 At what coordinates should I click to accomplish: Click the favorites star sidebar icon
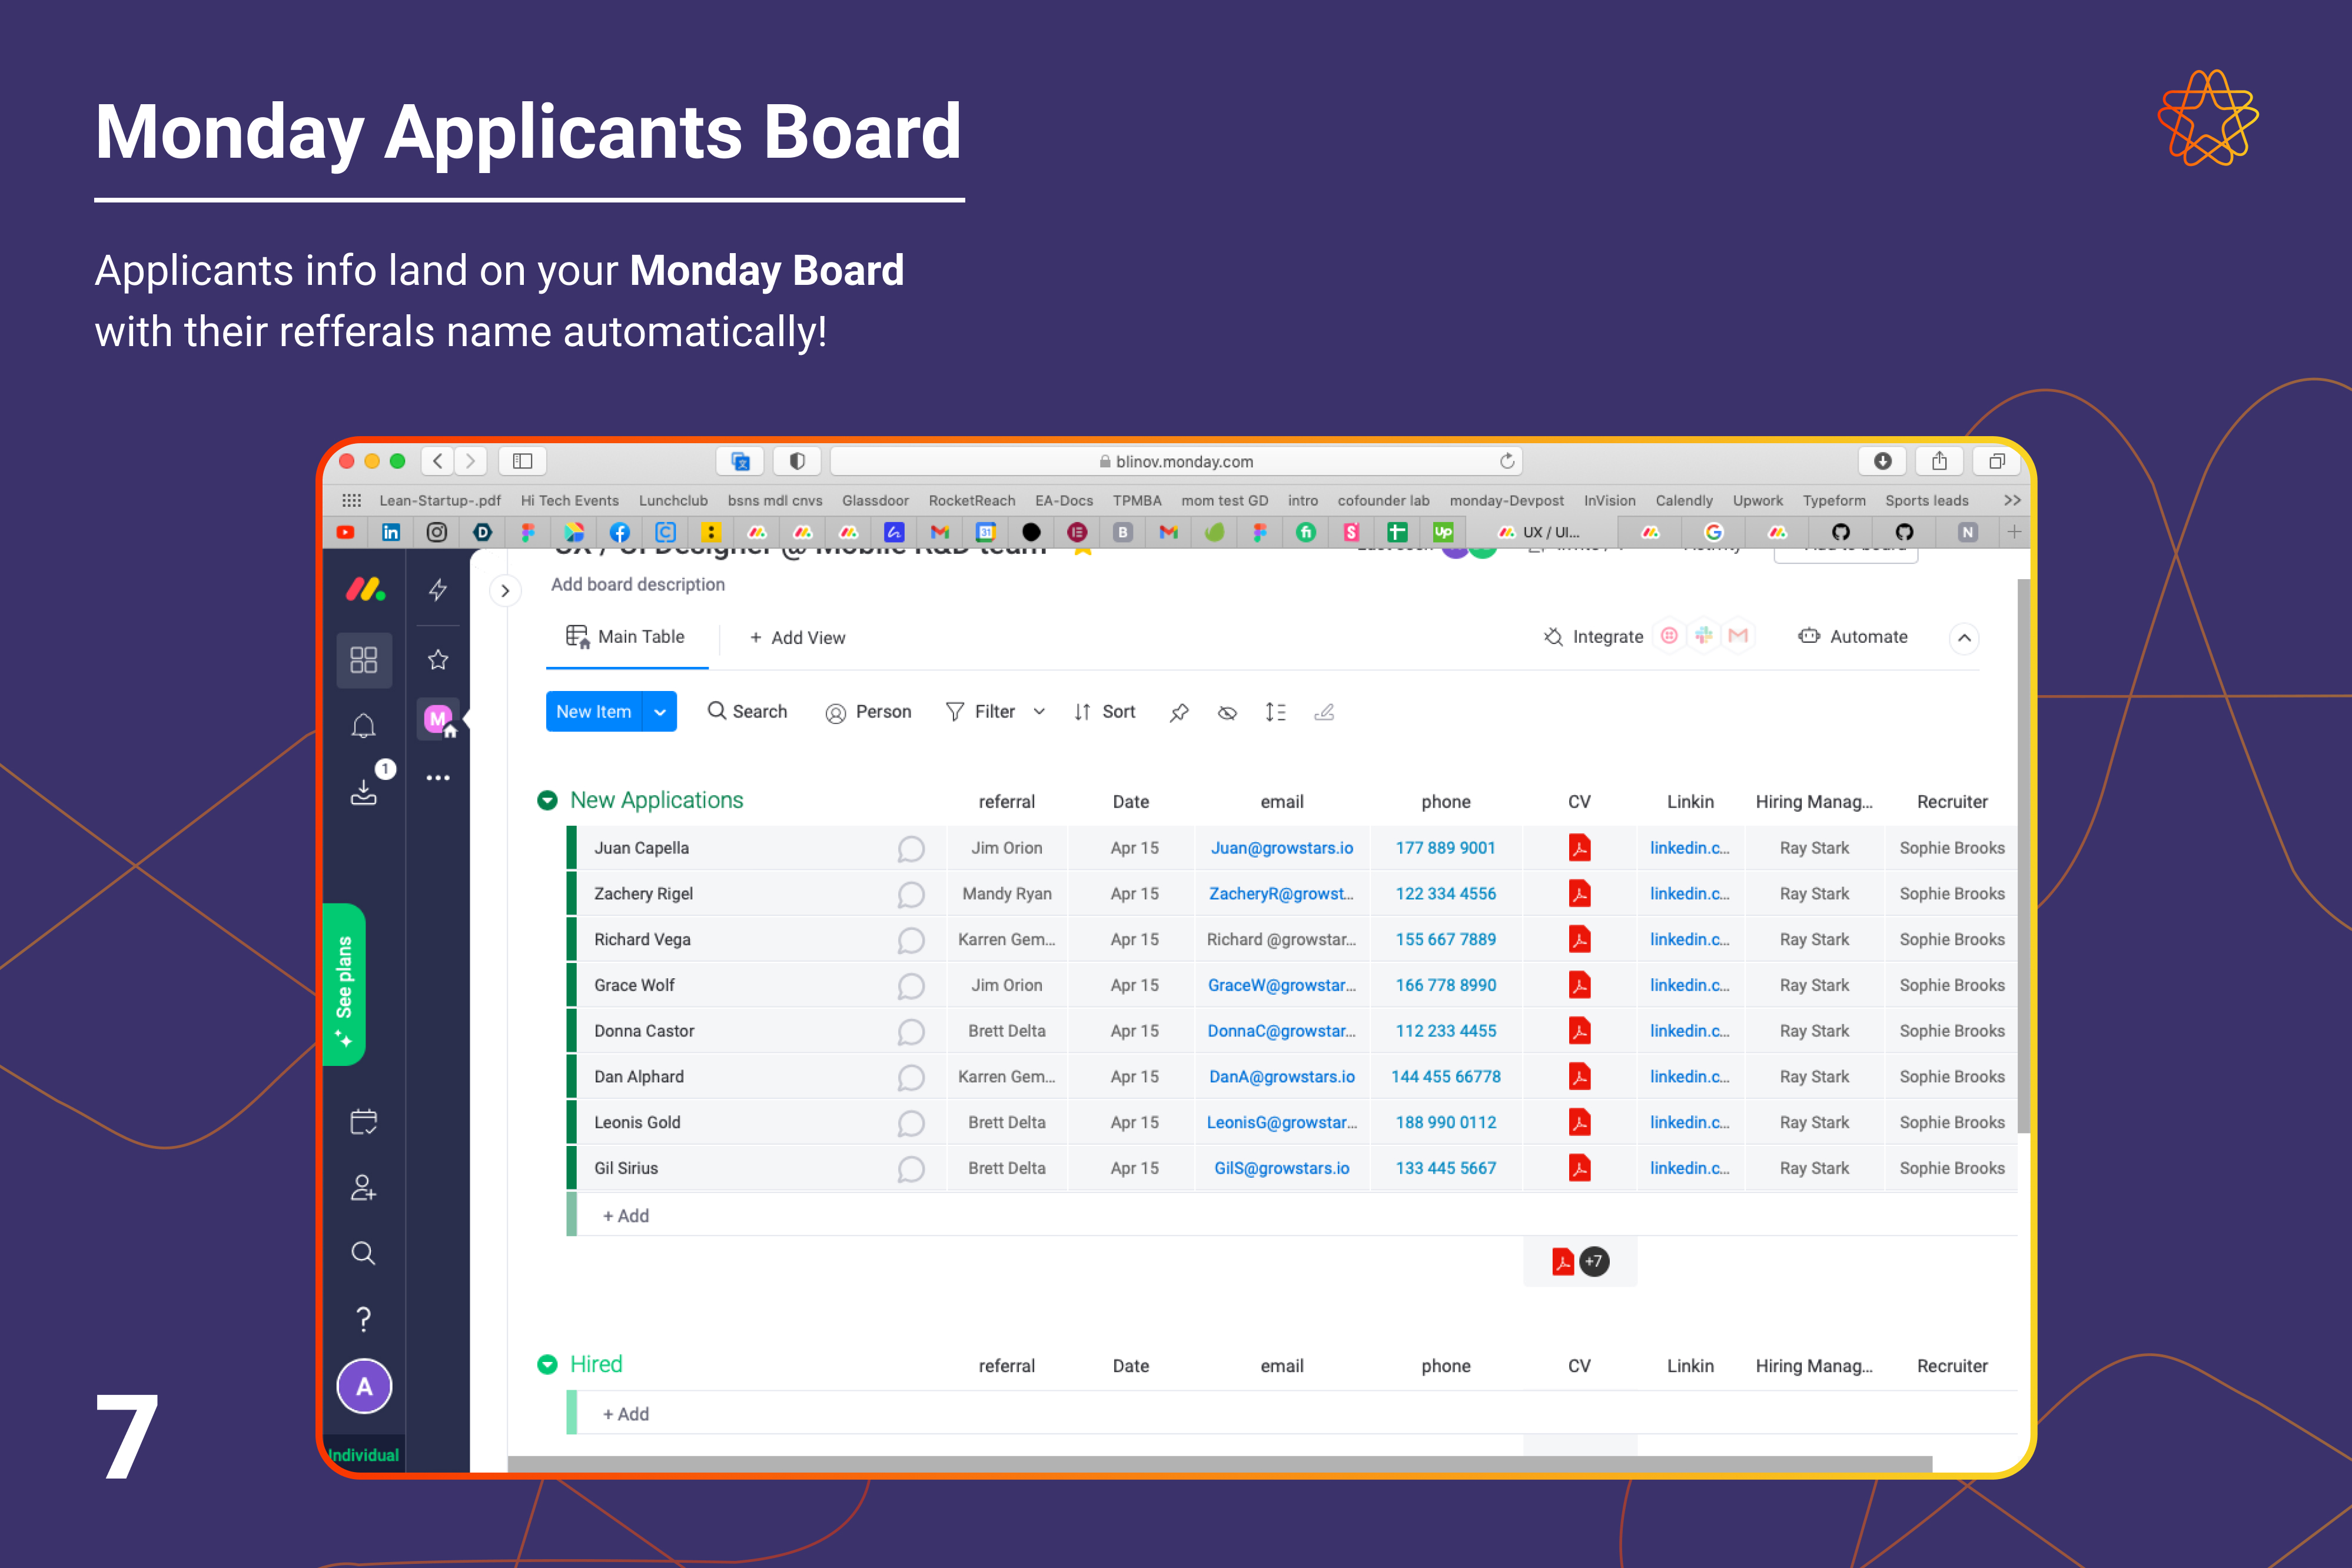438,659
